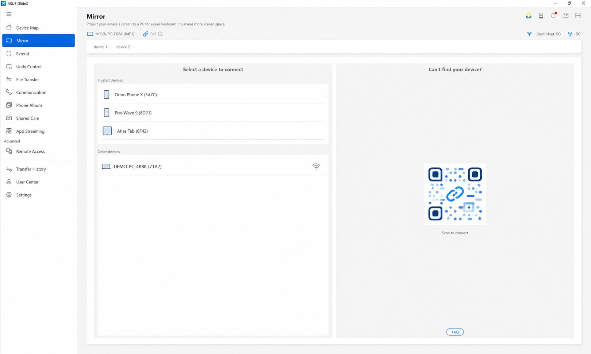
Task: Click the Wi-Fi icon beside StudioNet_5G
Action: 529,34
